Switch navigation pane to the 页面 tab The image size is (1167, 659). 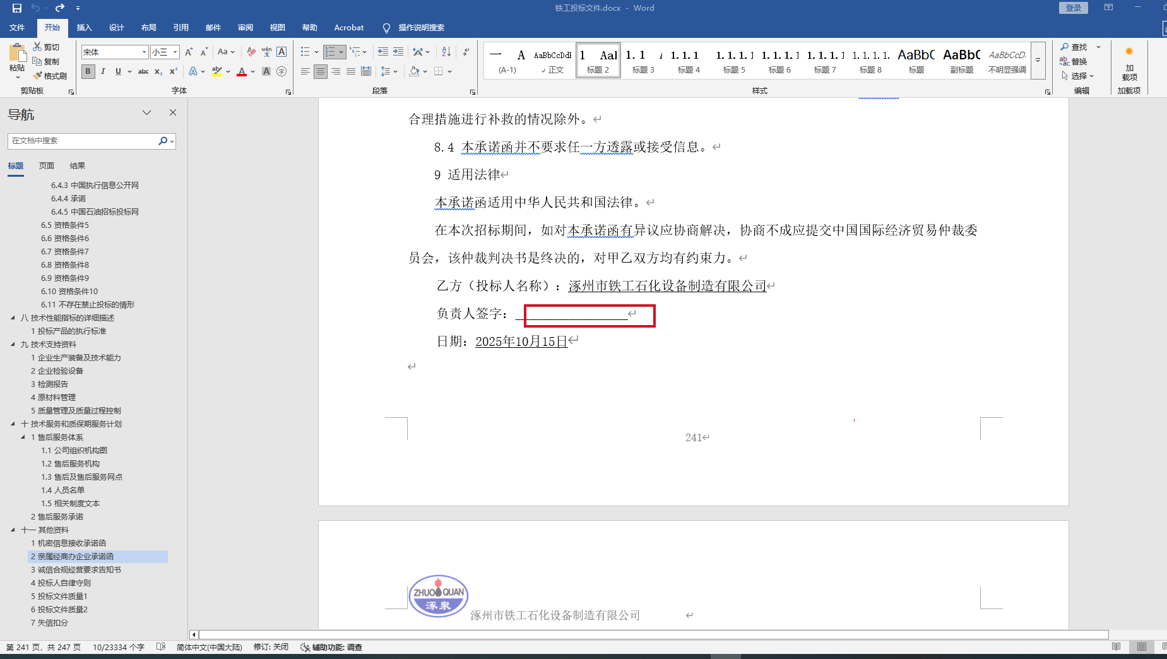[47, 166]
